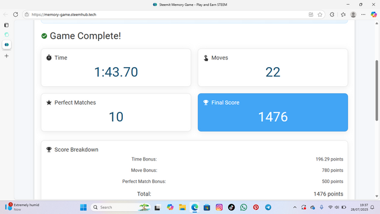
Task: Open the weather widget Extremely humid
Action: (x=23, y=207)
